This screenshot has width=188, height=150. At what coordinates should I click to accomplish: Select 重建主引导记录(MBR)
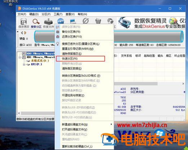click(x=84, y=49)
